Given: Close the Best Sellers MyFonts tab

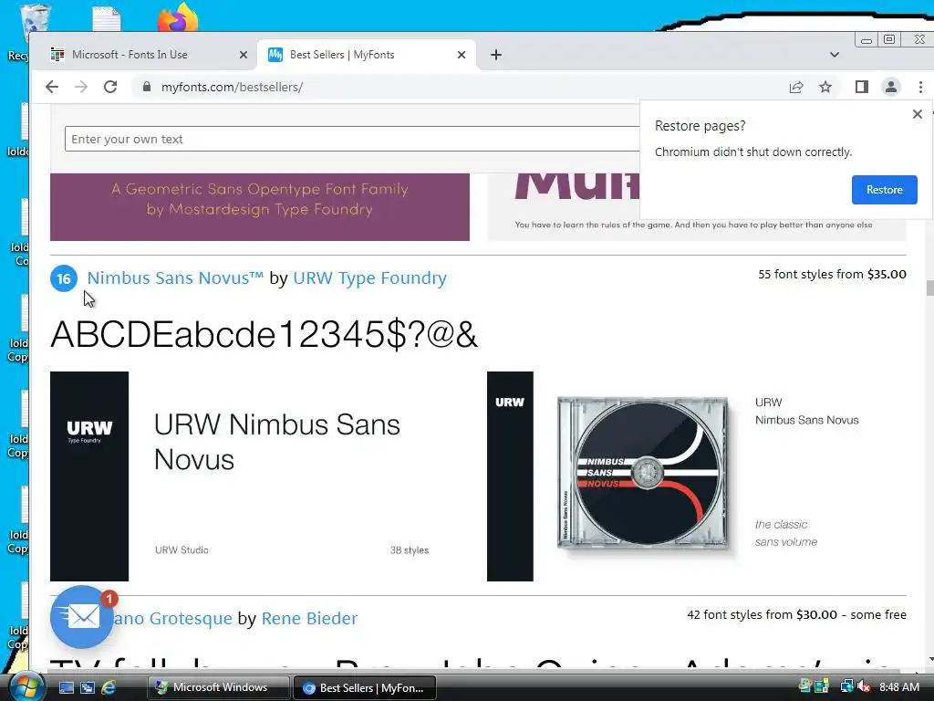Looking at the screenshot, I should (x=461, y=55).
